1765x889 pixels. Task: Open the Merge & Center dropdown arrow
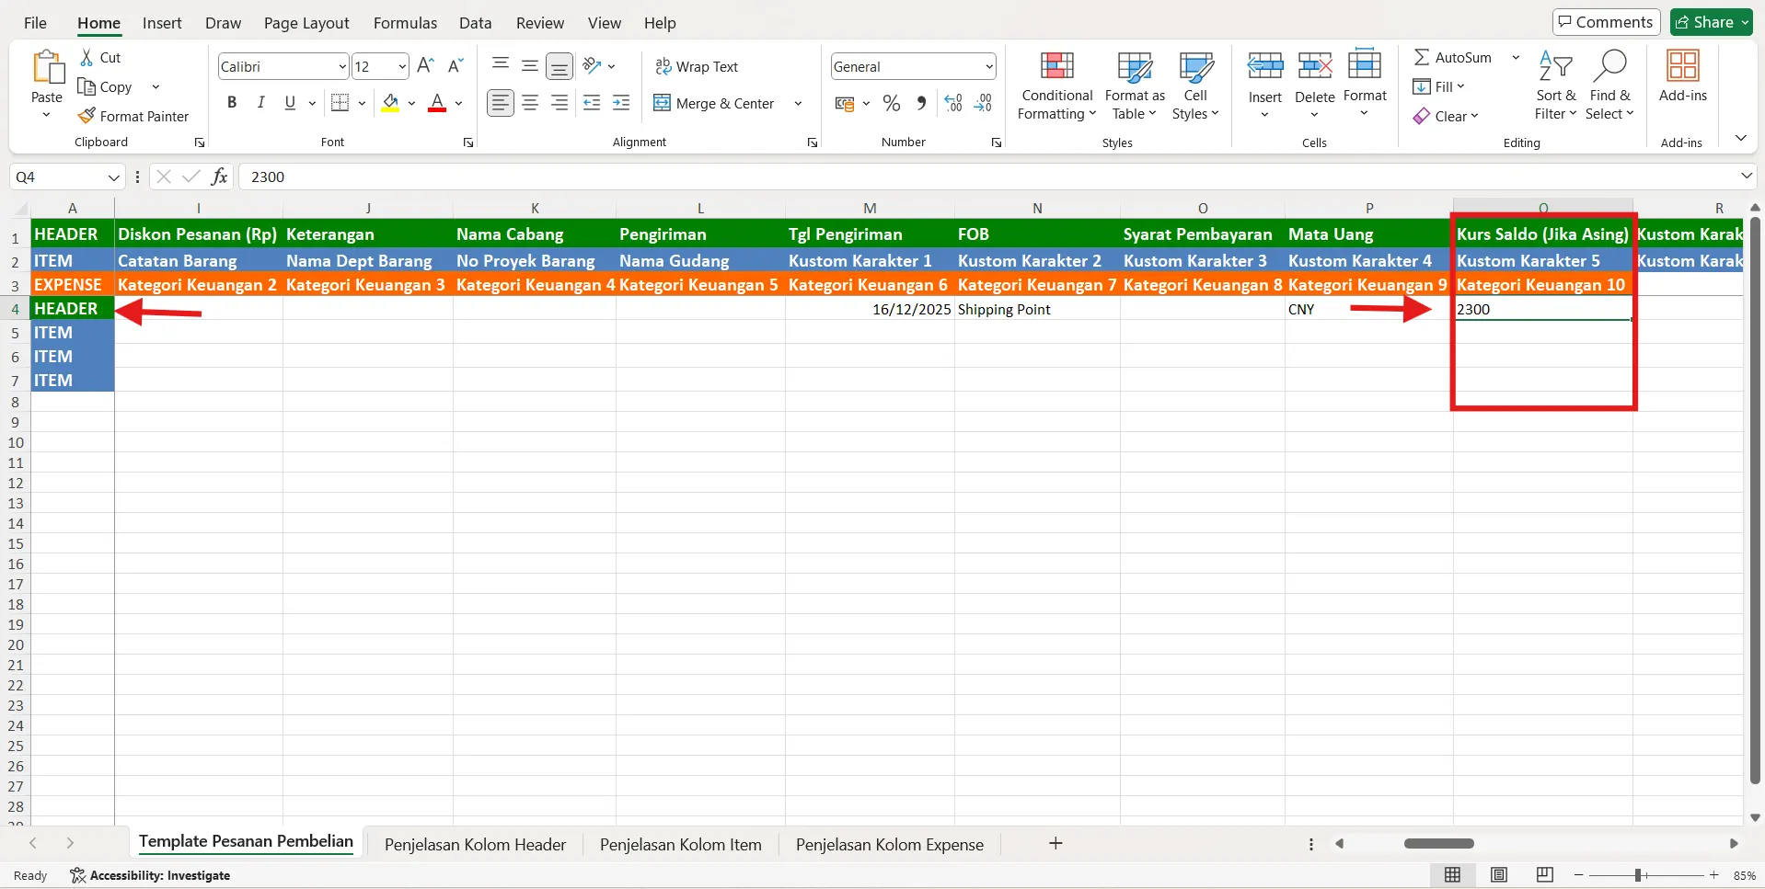[x=797, y=103]
